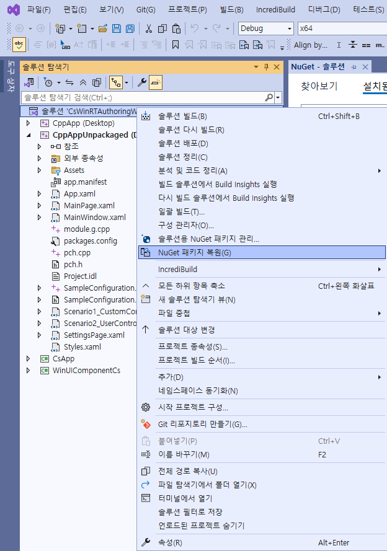Expand the WinUIComponentCs project node
Viewport: 387px width, 551px height.
point(29,371)
